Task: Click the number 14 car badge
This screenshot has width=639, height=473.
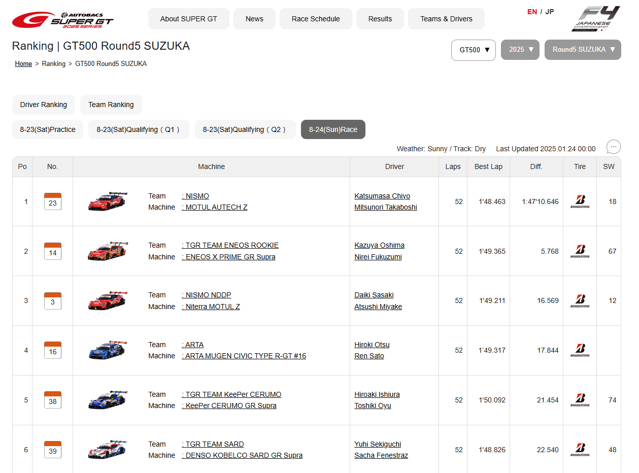Action: point(53,251)
